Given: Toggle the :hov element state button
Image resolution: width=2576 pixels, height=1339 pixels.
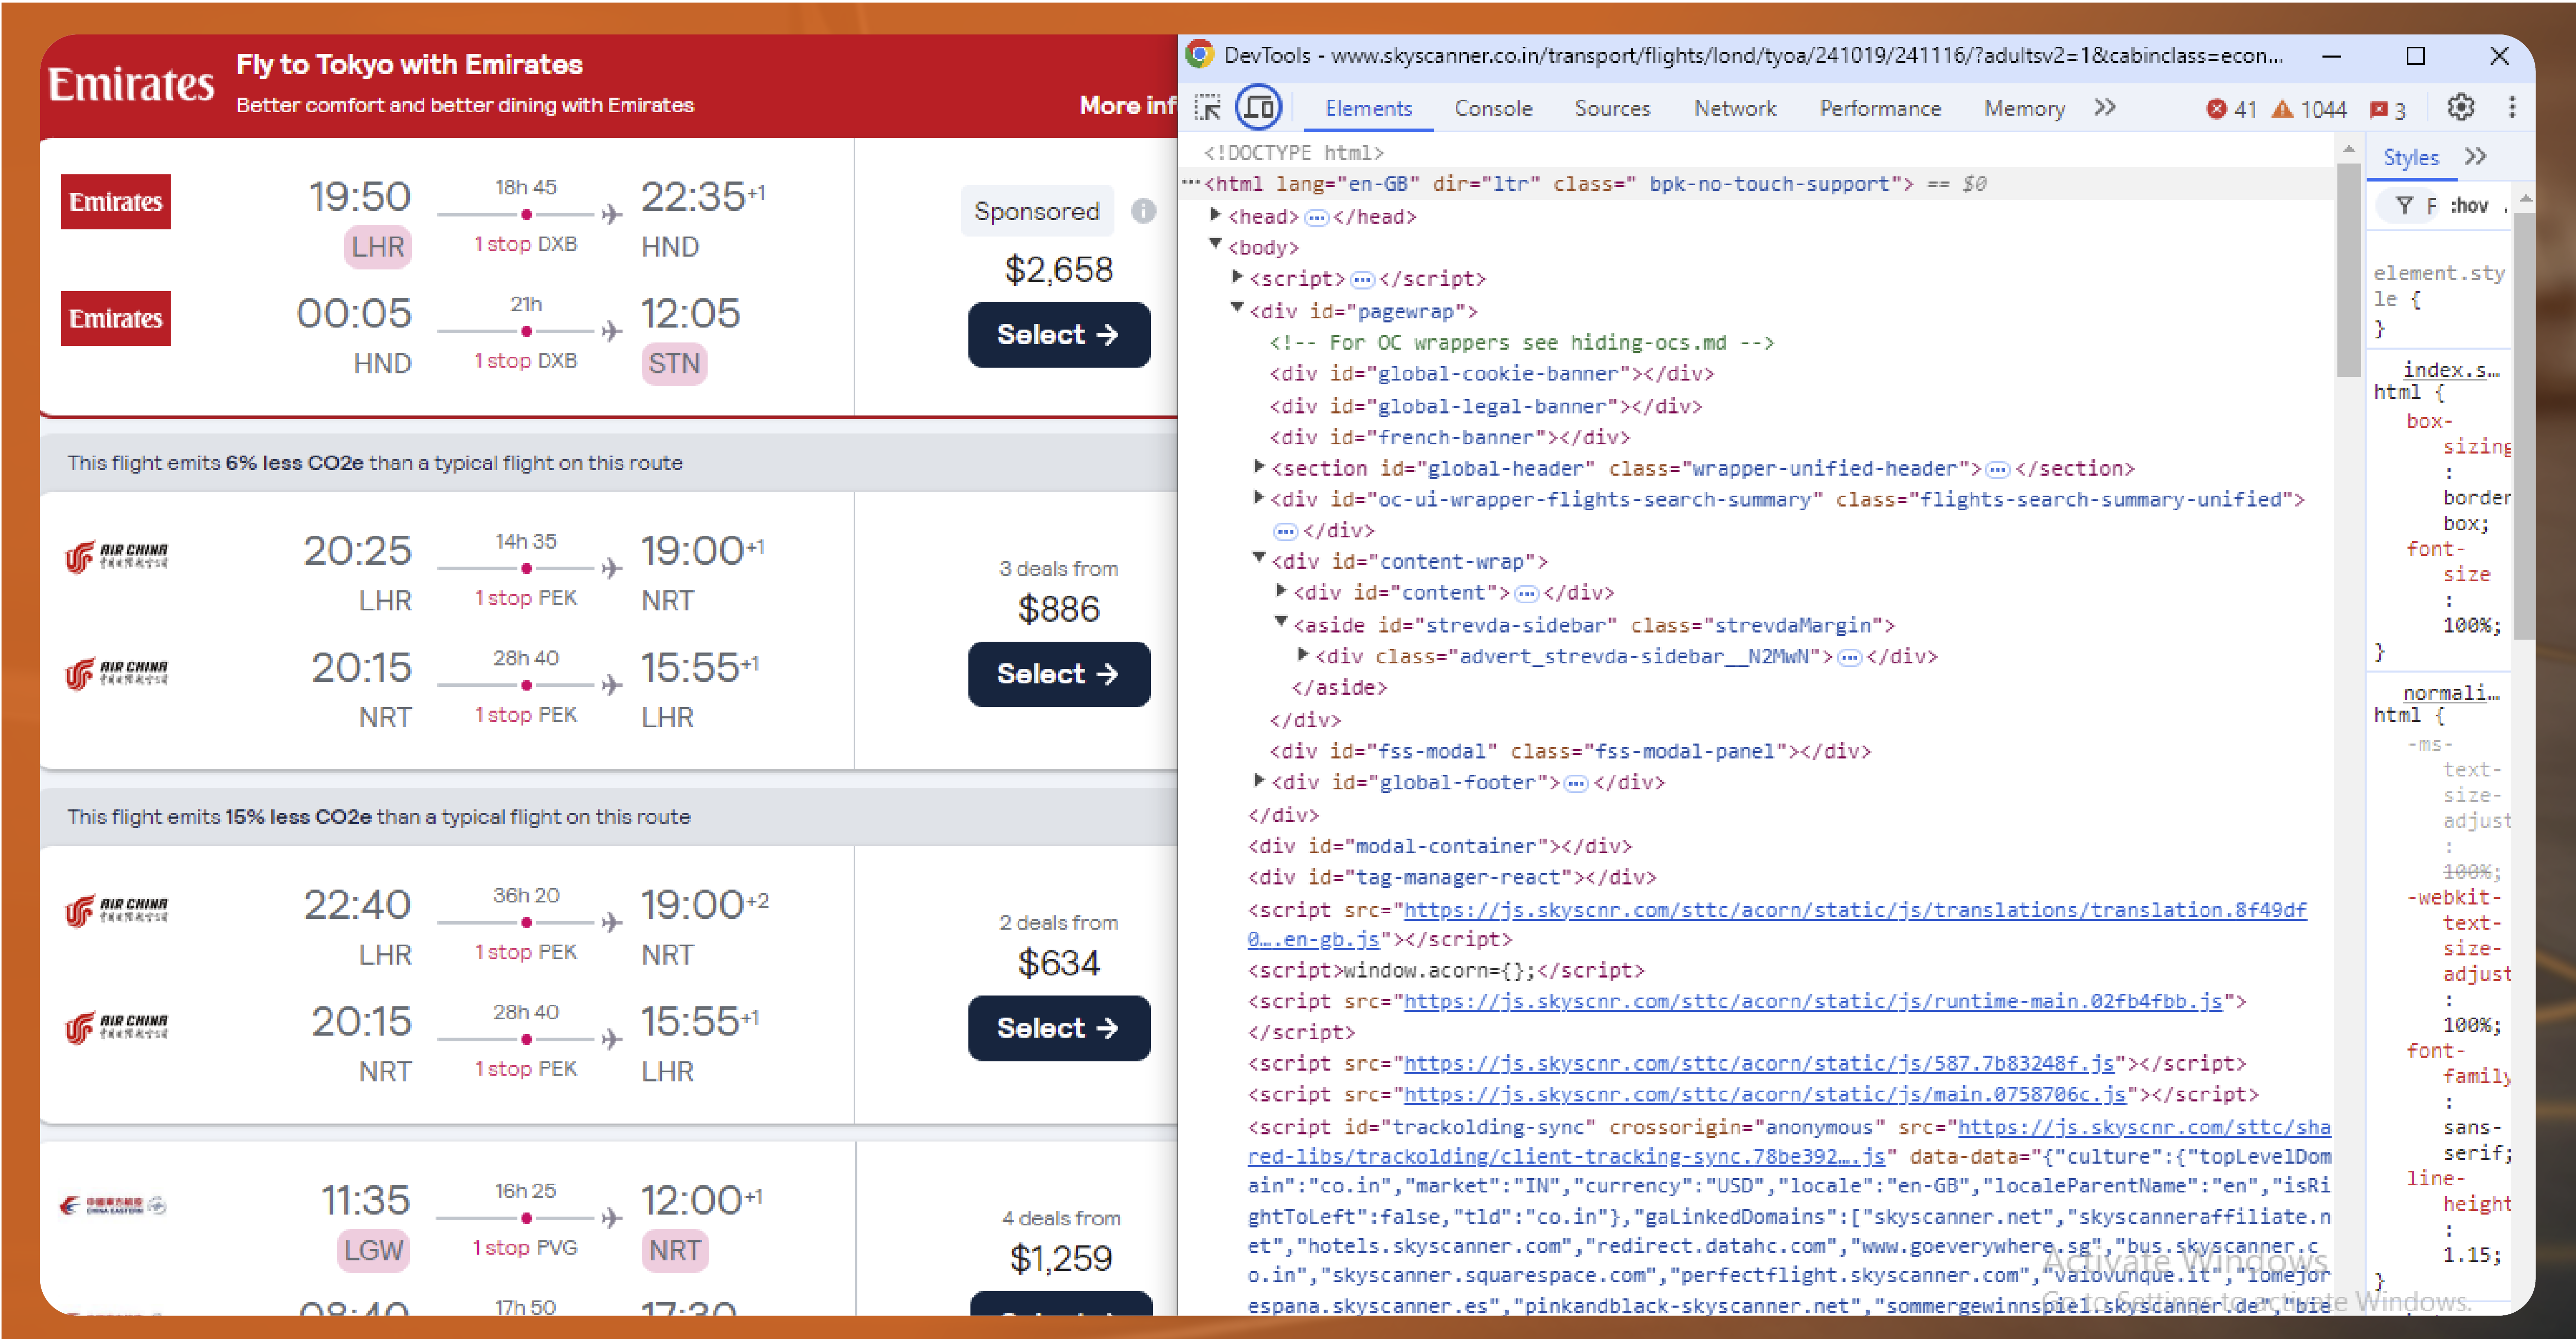Looking at the screenshot, I should 2469,205.
